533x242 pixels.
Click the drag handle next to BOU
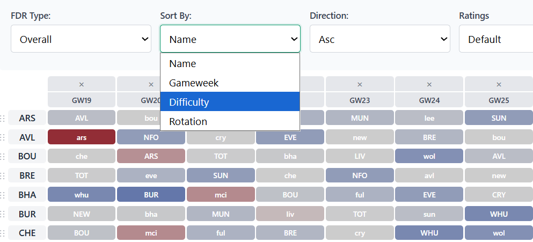pyautogui.click(x=3, y=157)
